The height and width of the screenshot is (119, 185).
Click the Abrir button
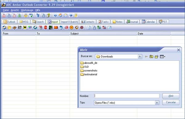171,96
